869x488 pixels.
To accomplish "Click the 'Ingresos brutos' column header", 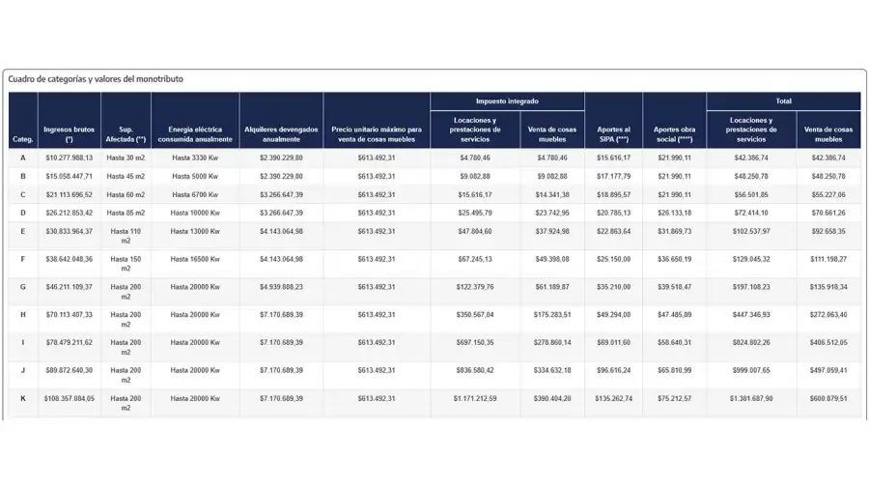I will pyautogui.click(x=69, y=133).
